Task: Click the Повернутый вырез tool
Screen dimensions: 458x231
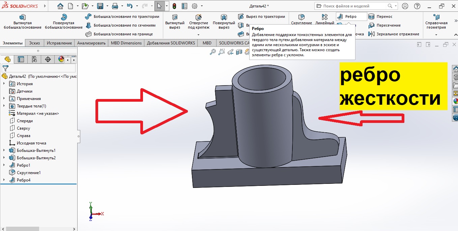Action: (224, 22)
